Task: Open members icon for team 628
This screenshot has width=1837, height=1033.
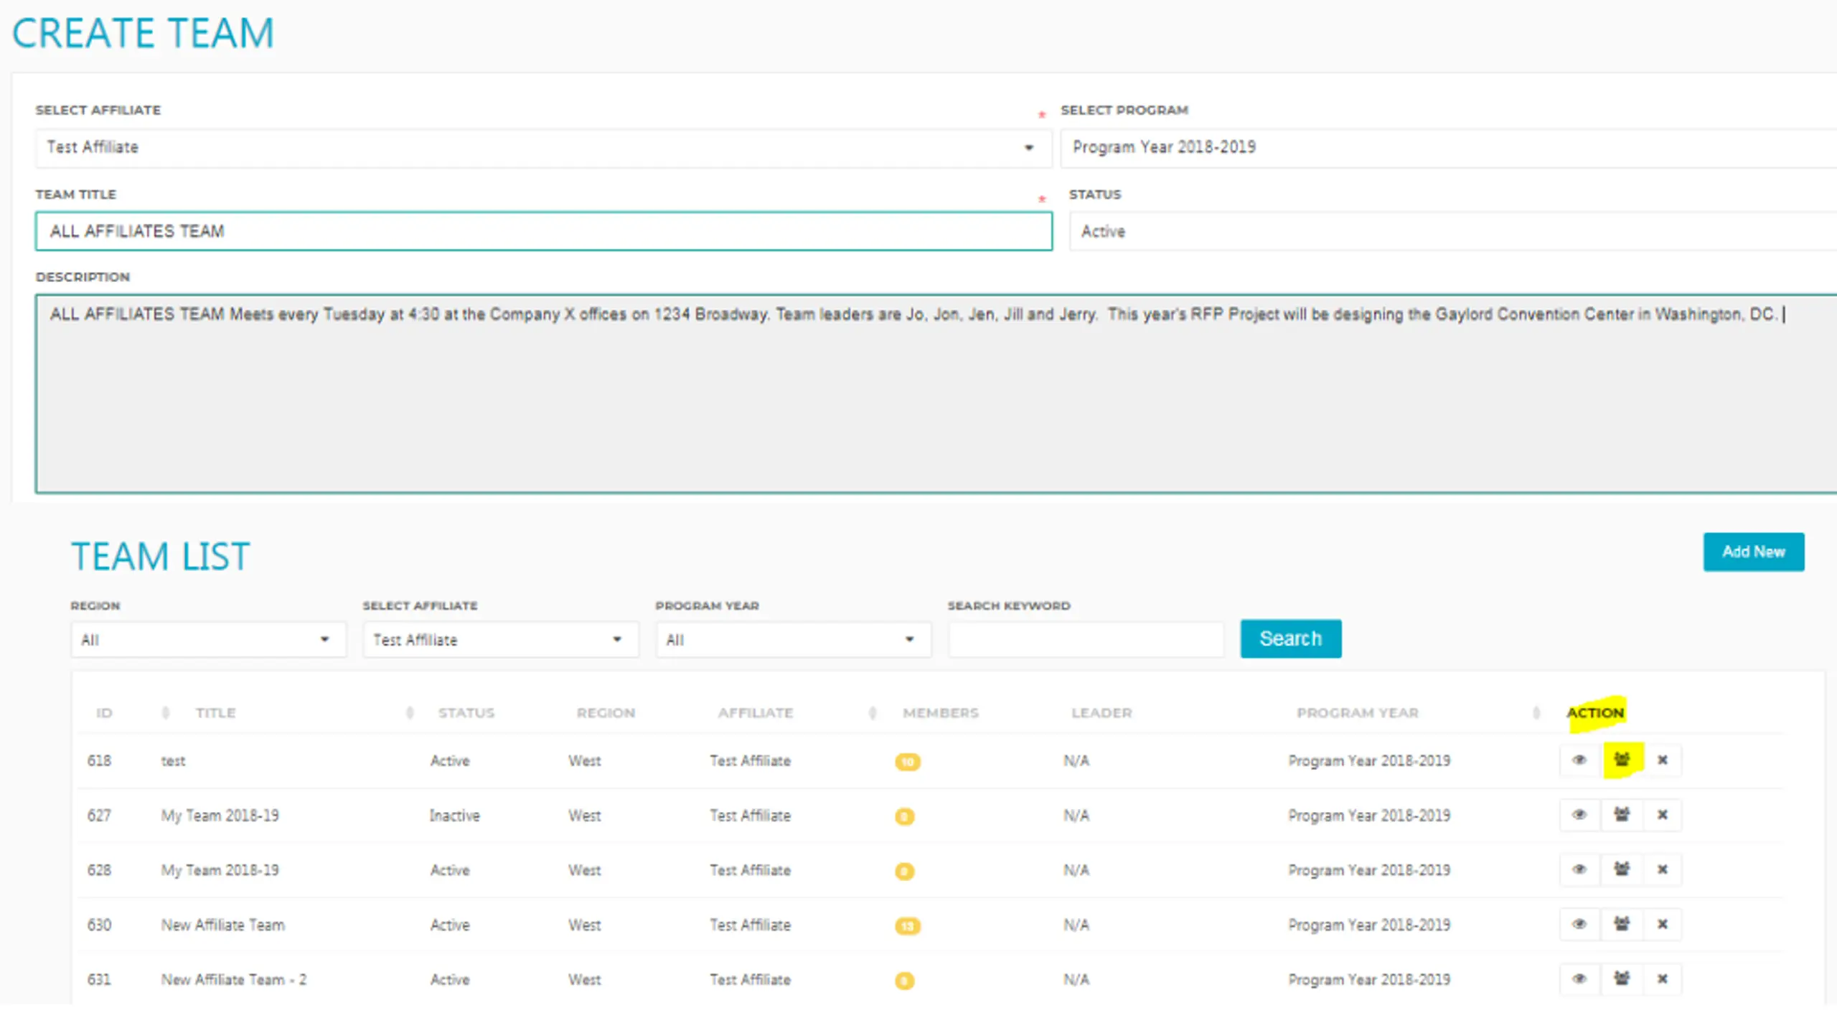Action: coord(1622,869)
